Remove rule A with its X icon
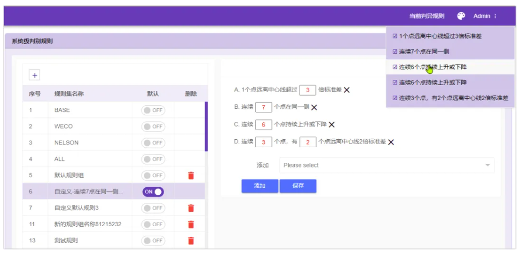This screenshot has height=253, width=519. [x=347, y=90]
